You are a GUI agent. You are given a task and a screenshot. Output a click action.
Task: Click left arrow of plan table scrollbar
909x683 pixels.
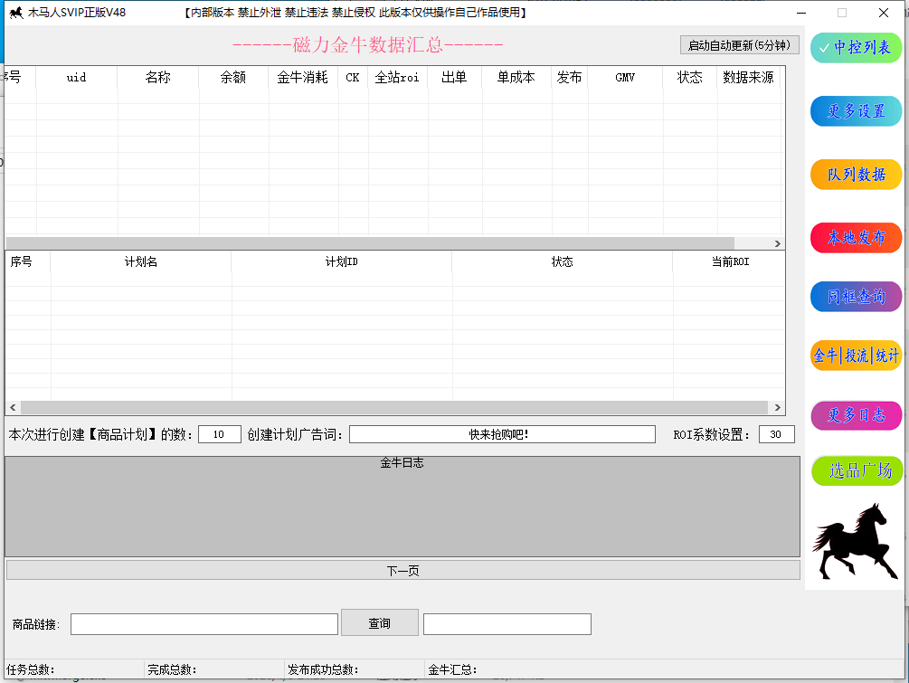tap(13, 408)
